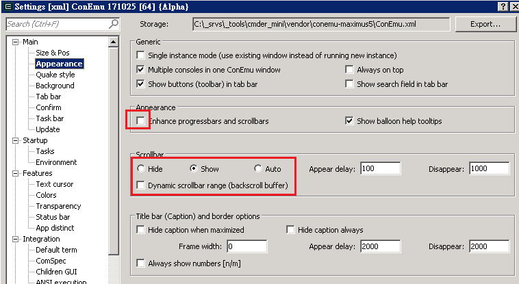Select the Auto scrollbar radio button
Screen dimensions: 519x284
pos(258,168)
